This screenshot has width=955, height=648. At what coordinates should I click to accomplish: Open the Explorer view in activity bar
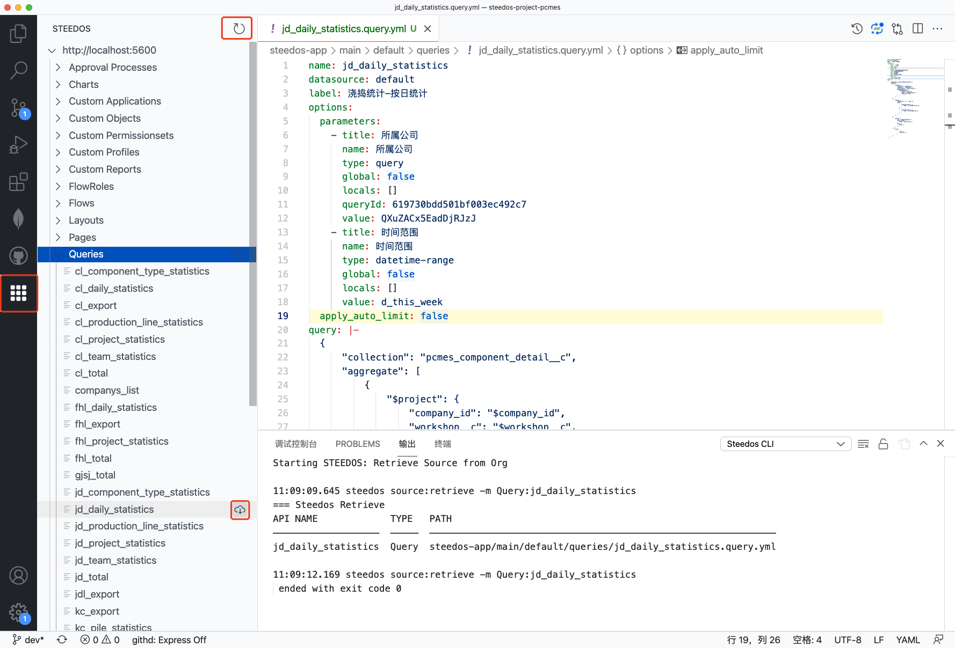(18, 33)
